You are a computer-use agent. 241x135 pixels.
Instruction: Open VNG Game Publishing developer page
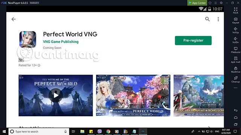point(61,42)
